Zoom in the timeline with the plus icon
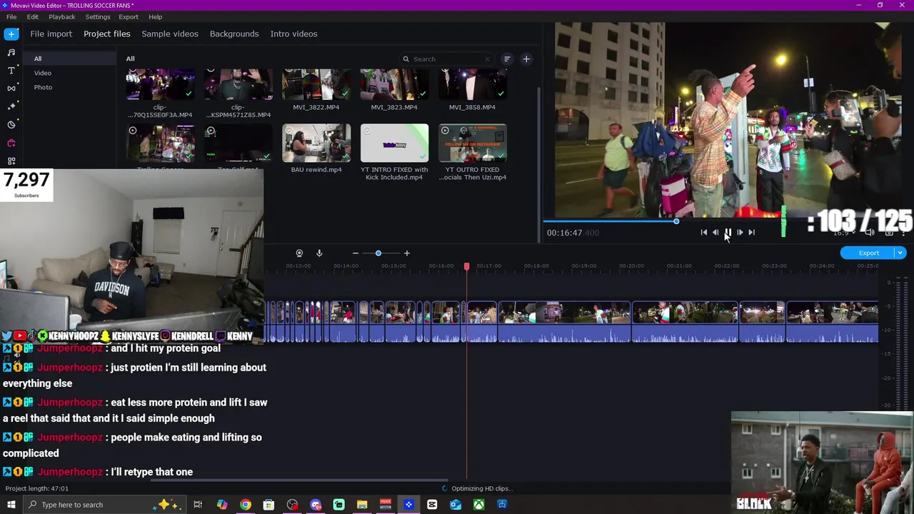 [x=407, y=253]
